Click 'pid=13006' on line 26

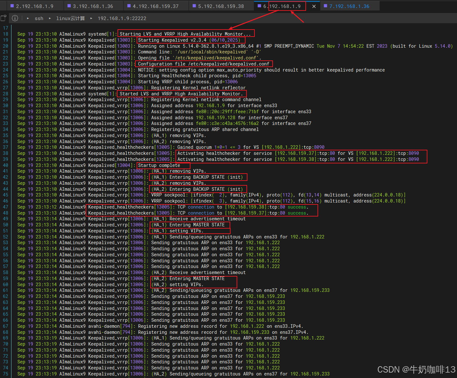coord(226,82)
